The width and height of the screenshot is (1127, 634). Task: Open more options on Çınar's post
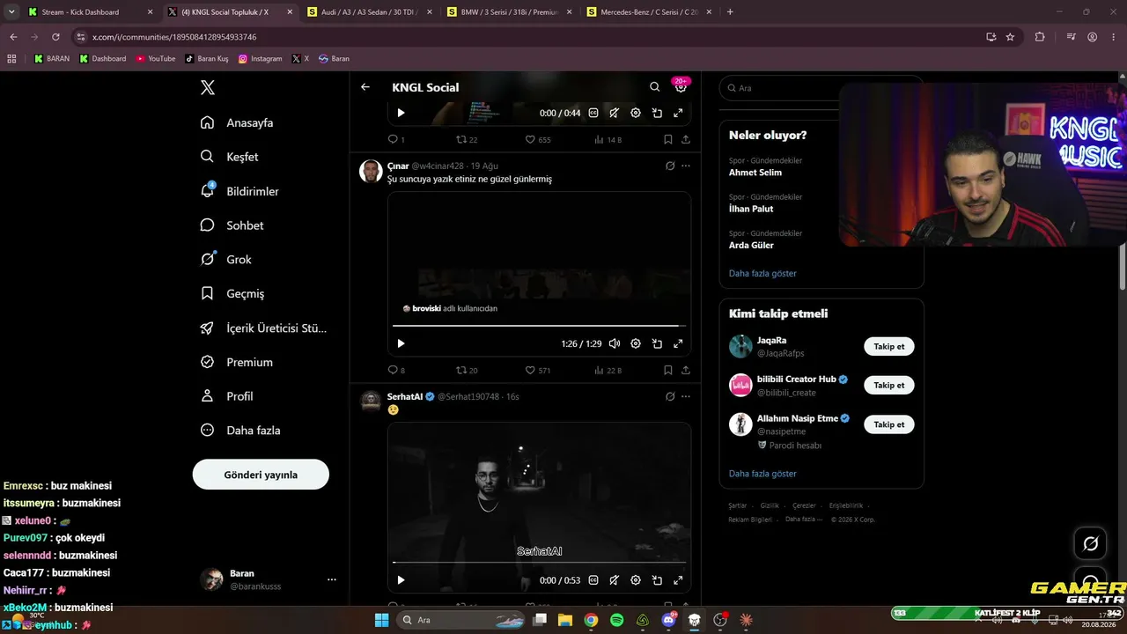[x=686, y=166]
